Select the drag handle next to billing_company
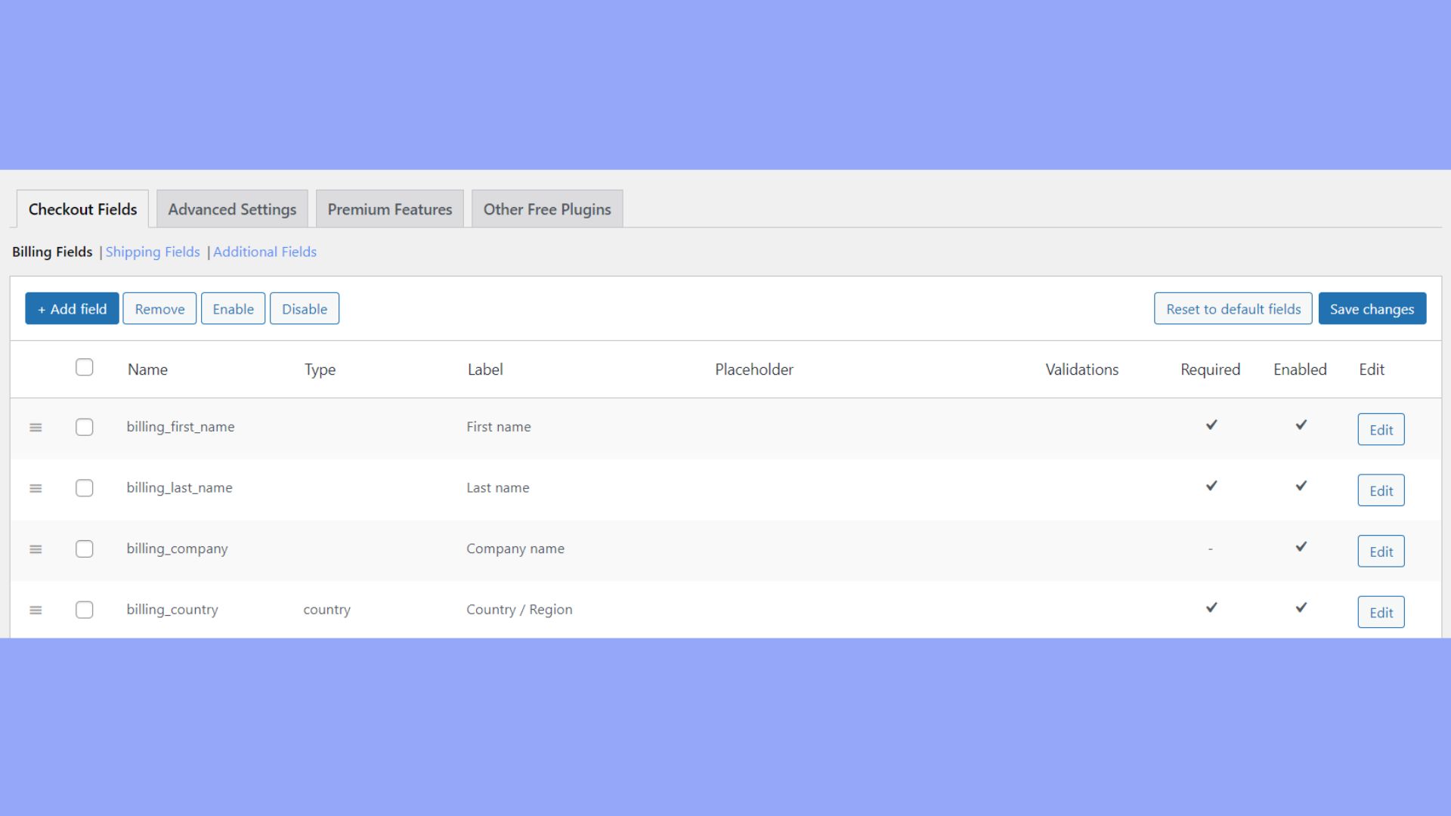The width and height of the screenshot is (1451, 816). 36,549
